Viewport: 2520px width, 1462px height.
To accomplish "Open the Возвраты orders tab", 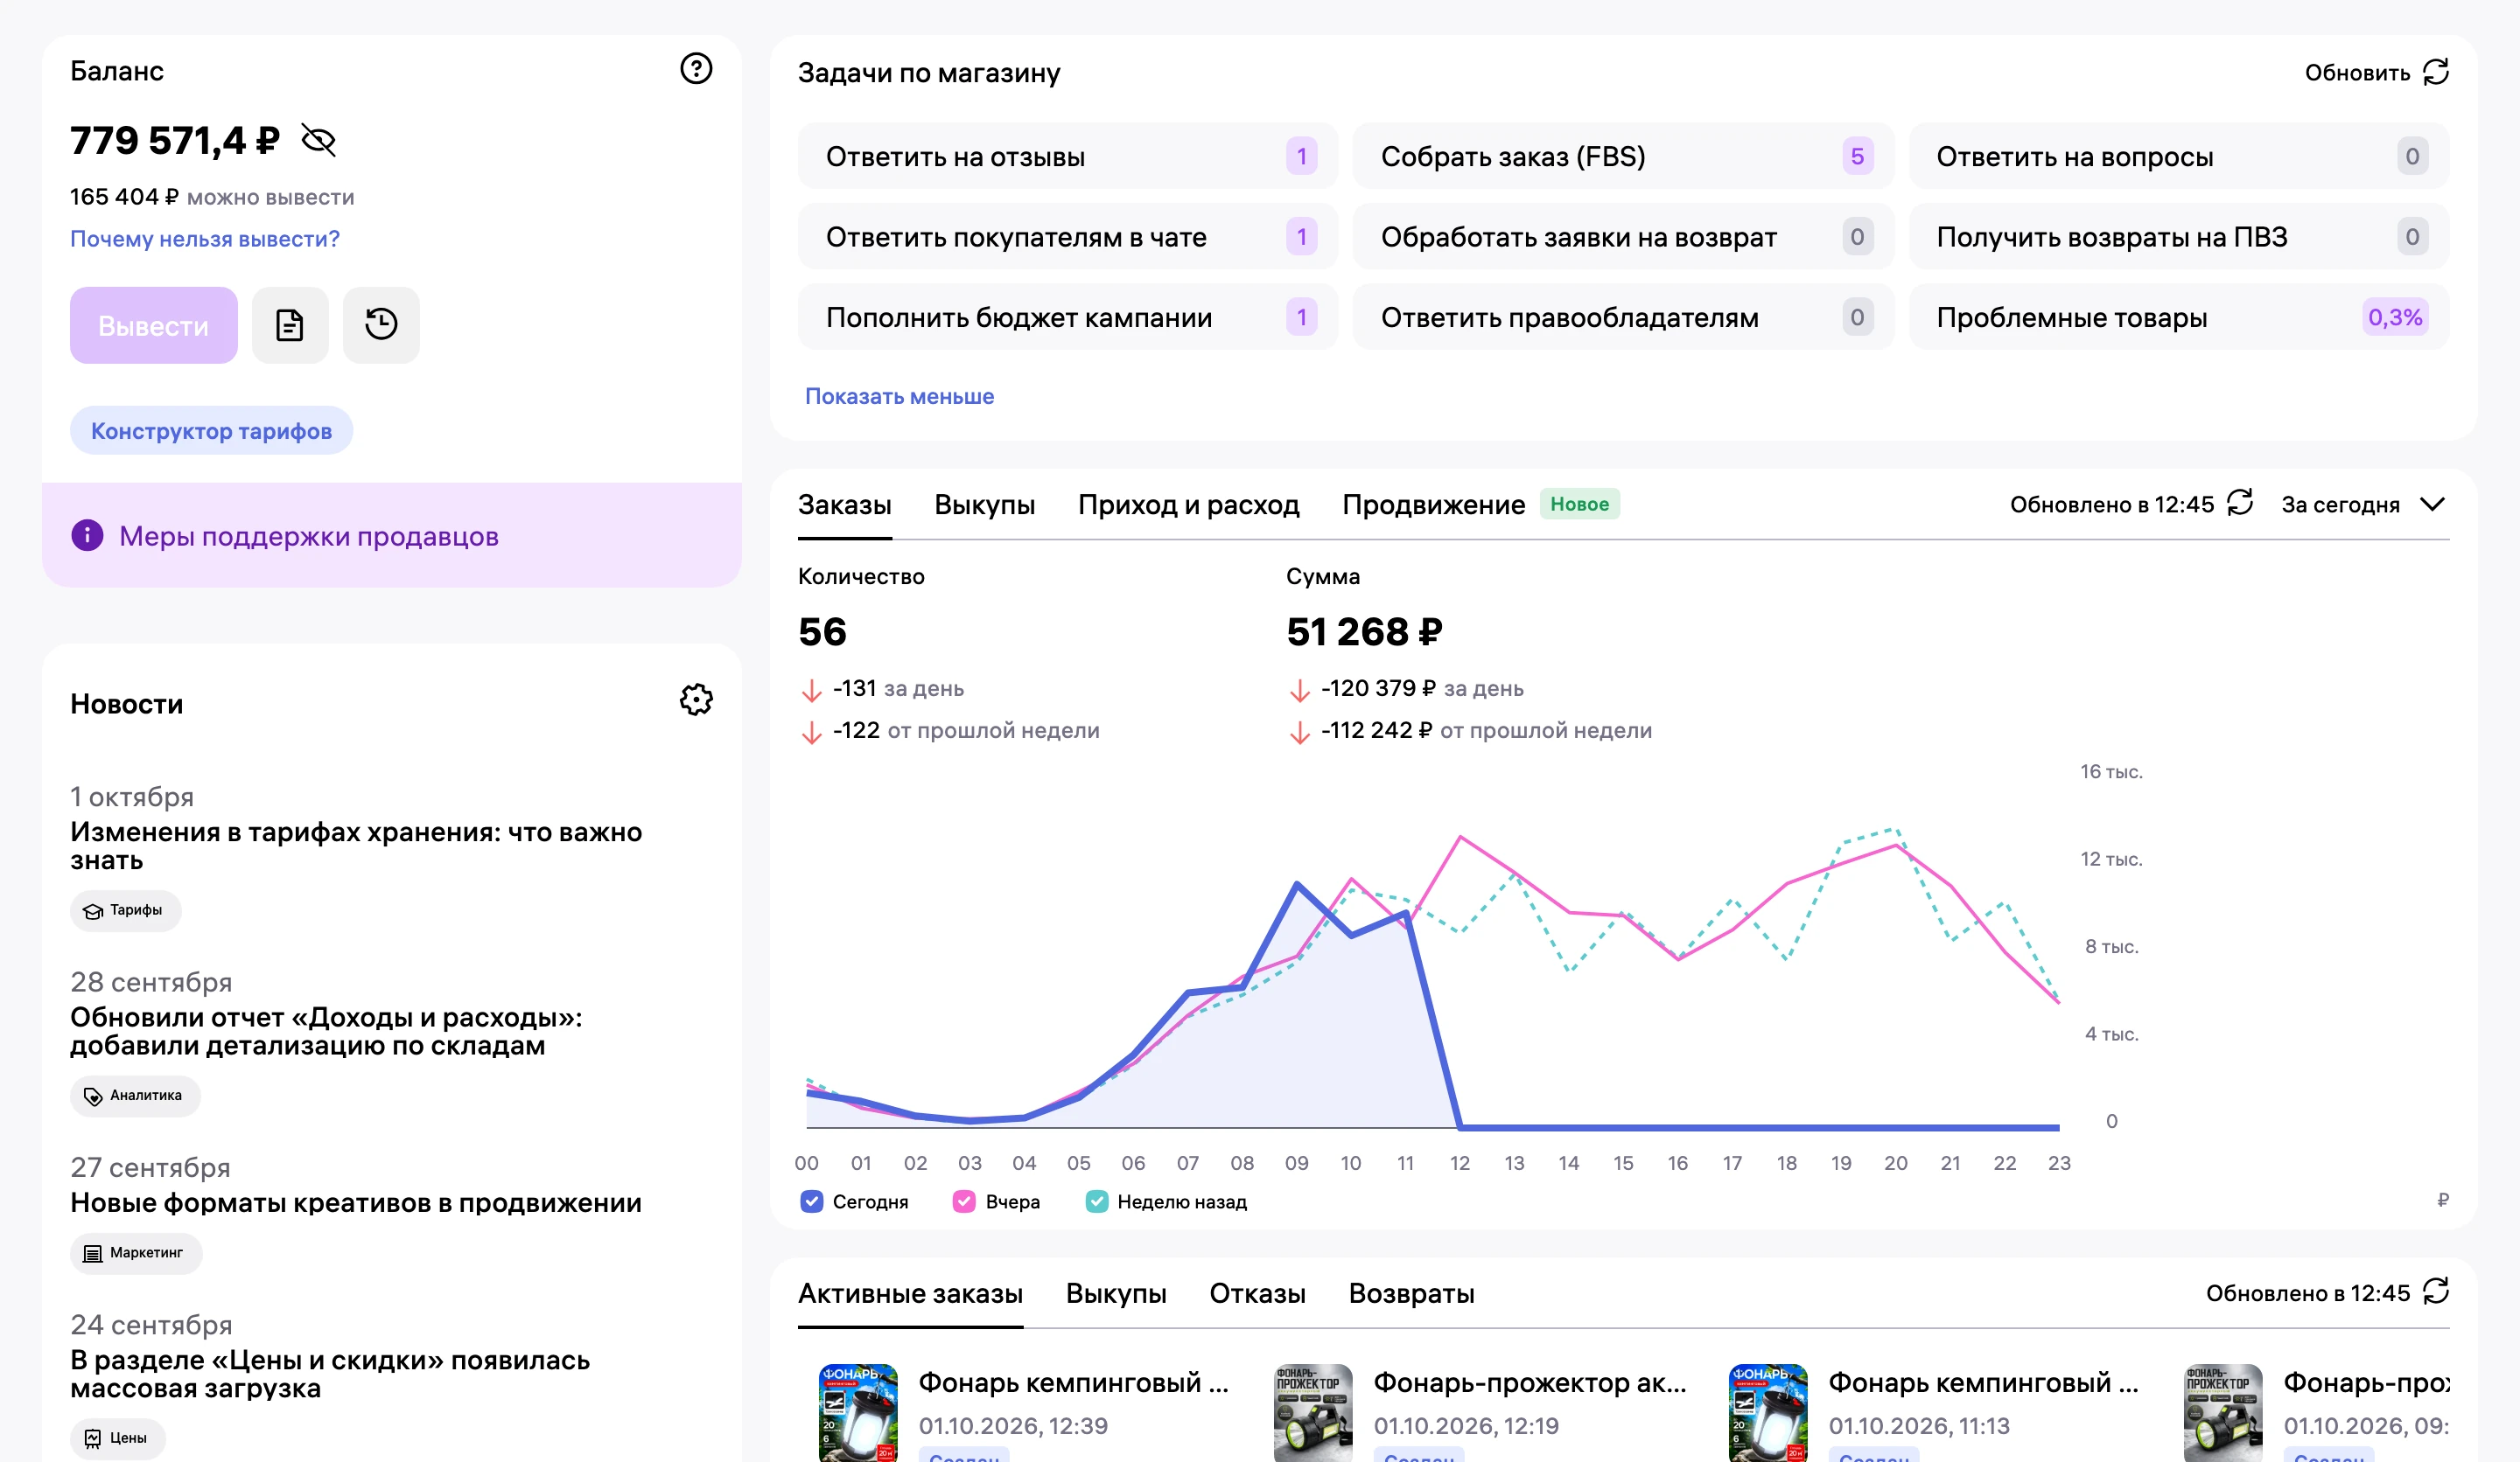I will pos(1411,1293).
